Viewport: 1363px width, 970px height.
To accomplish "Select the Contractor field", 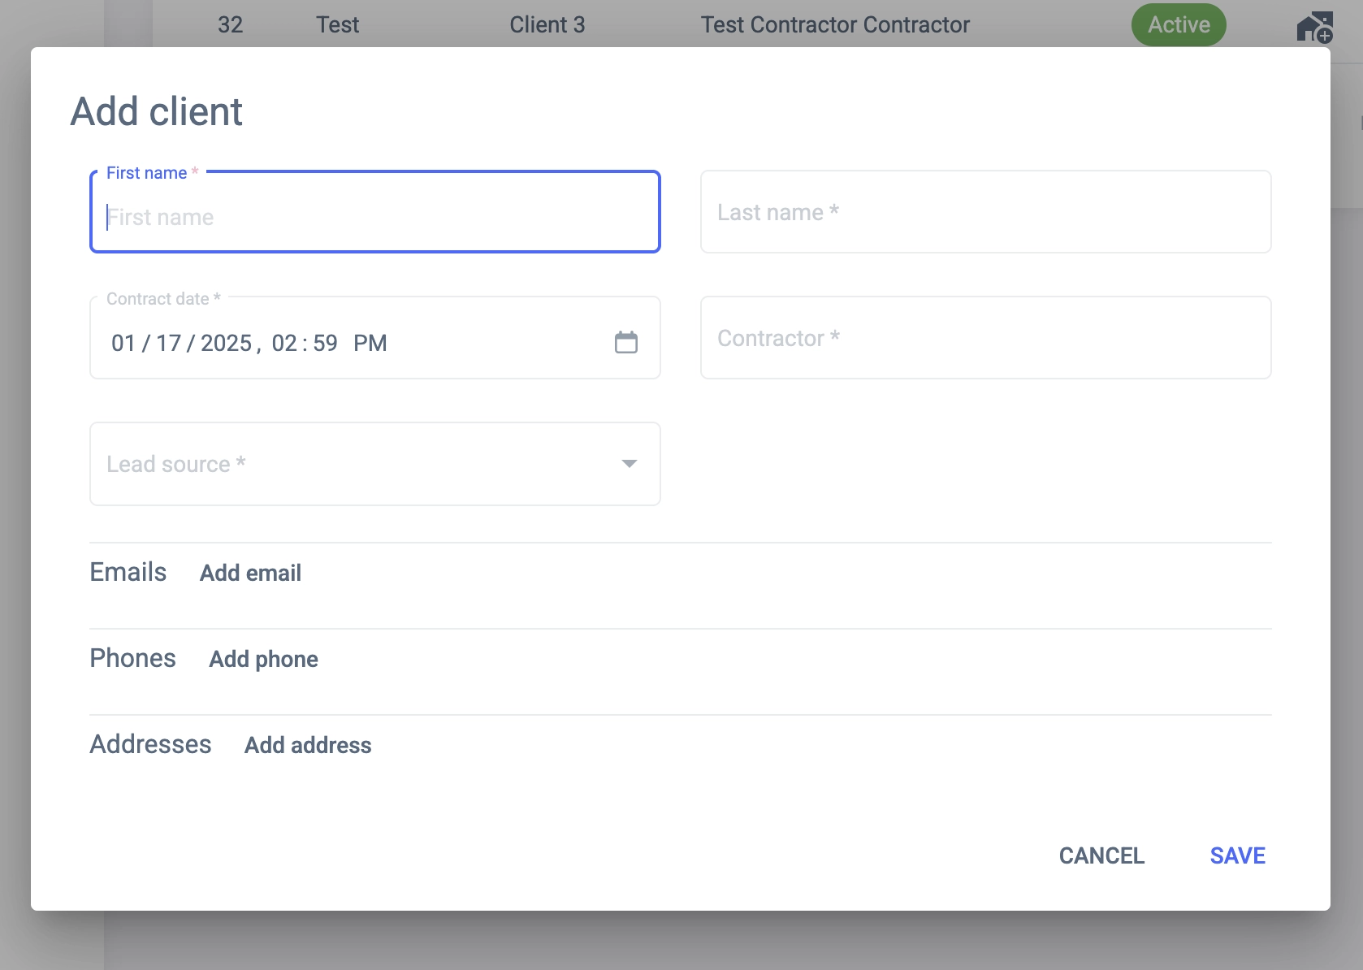I will pyautogui.click(x=985, y=338).
